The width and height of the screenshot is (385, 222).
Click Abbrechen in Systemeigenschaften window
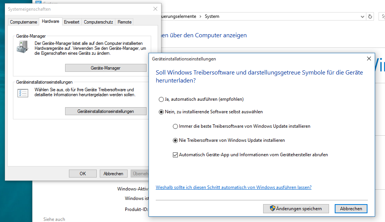point(113,173)
